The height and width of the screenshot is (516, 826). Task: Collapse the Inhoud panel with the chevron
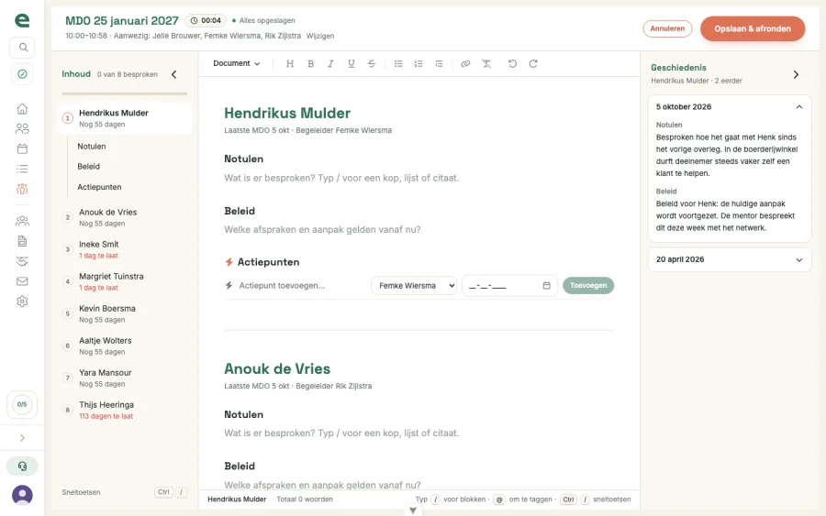pos(173,74)
